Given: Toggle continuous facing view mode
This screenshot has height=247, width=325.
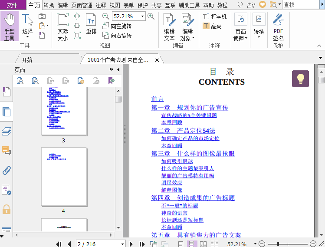Looking at the screenshot, I should pos(214,244).
